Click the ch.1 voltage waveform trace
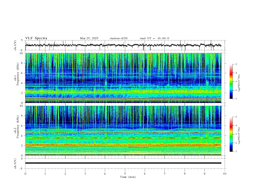Viewport: 253px width, 195px height. click(x=123, y=45)
